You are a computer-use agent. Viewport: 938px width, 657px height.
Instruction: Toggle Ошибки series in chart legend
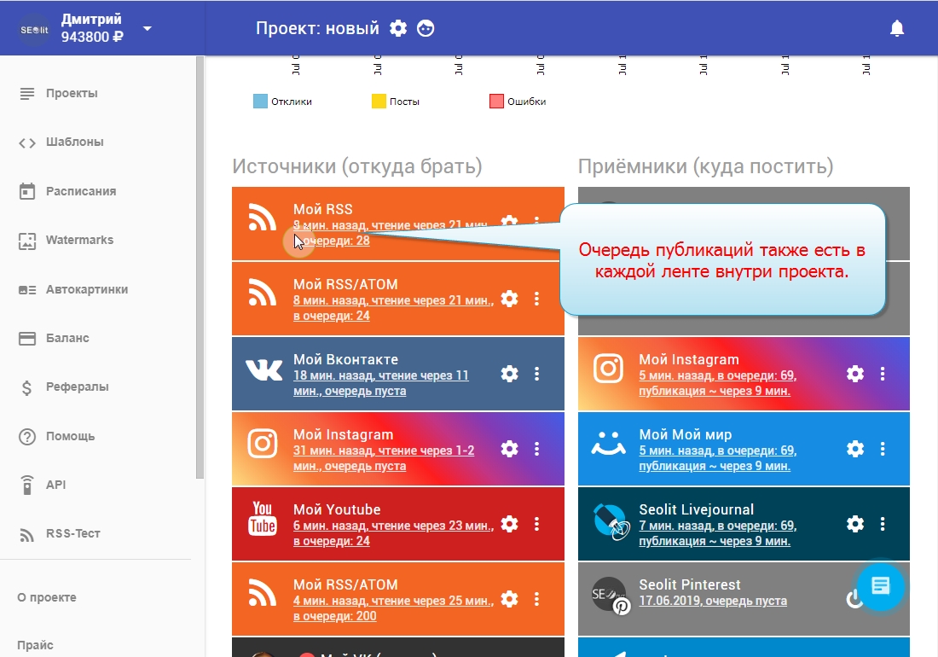coord(517,102)
